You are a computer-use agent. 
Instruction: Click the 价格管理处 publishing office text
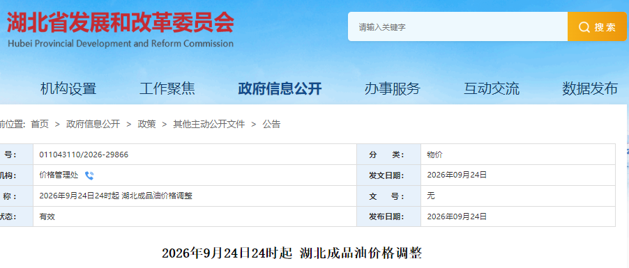[x=59, y=175]
